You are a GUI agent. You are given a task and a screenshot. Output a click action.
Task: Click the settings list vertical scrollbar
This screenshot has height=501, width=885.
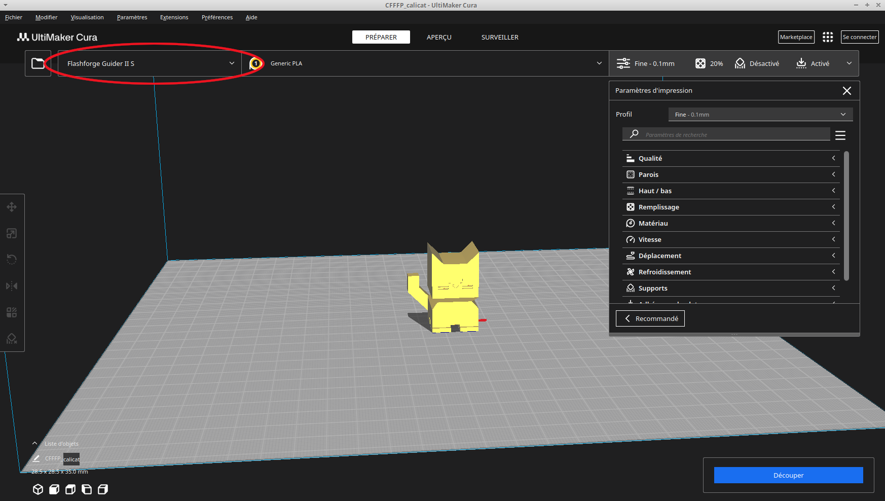click(x=846, y=216)
